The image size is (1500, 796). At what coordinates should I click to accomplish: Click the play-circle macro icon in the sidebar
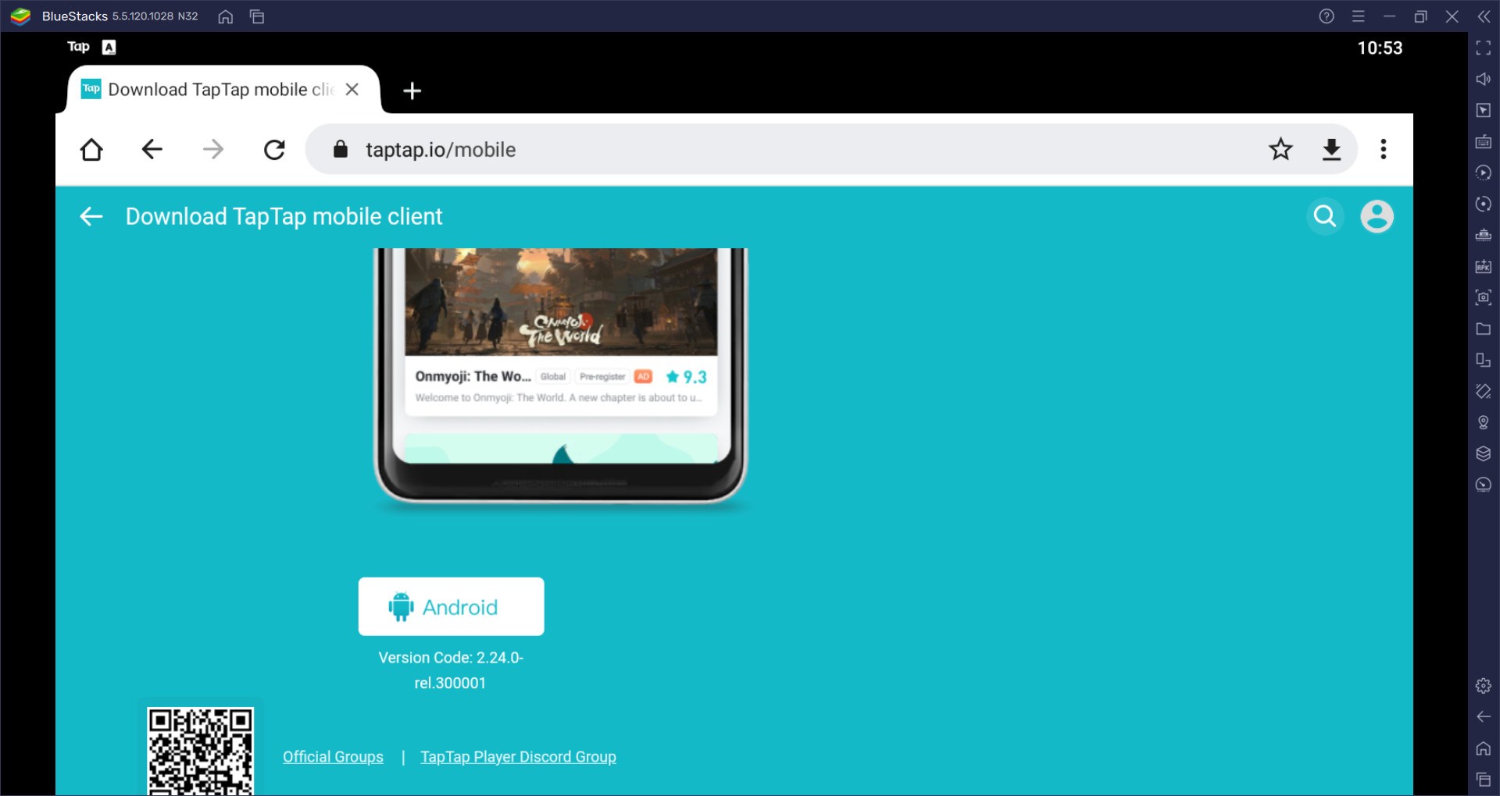click(1484, 172)
